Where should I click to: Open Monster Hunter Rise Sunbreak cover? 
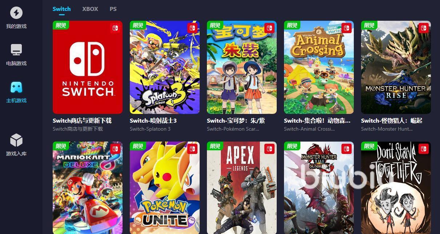[x=319, y=188]
